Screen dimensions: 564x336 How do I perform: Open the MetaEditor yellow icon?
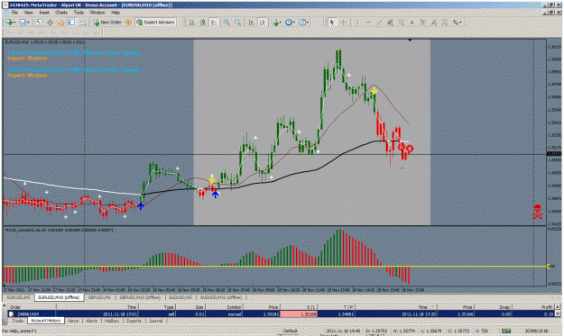[128, 23]
